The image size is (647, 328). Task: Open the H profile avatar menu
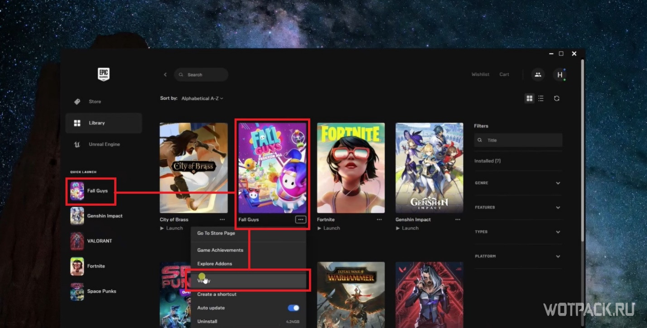pyautogui.click(x=560, y=75)
